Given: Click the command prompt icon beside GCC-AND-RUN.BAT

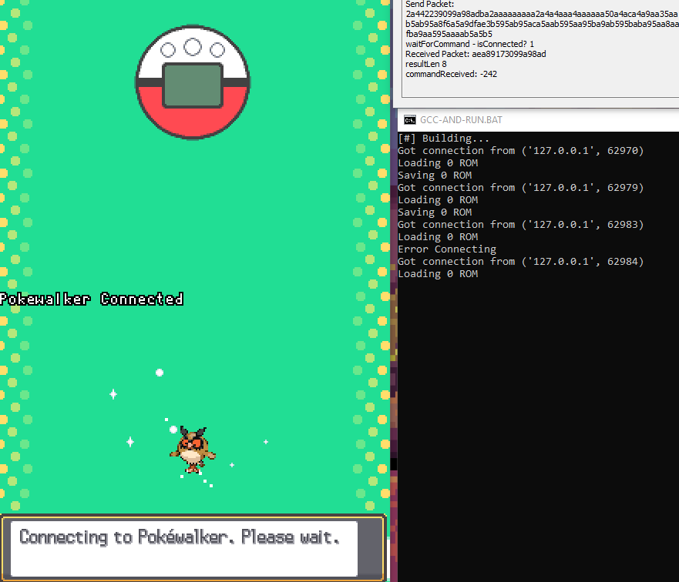Looking at the screenshot, I should click(x=410, y=120).
